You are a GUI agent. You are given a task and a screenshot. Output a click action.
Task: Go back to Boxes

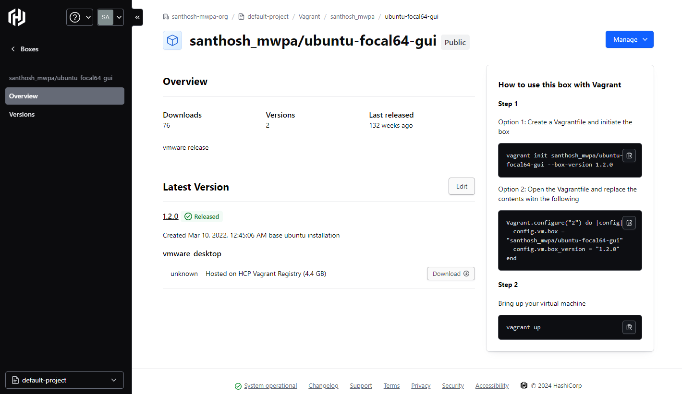[x=24, y=49]
